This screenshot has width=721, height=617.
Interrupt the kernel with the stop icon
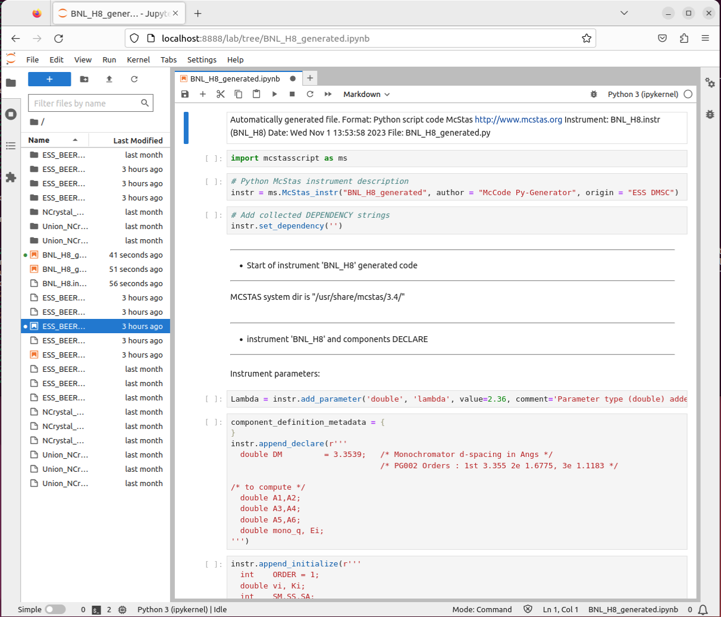coord(292,94)
